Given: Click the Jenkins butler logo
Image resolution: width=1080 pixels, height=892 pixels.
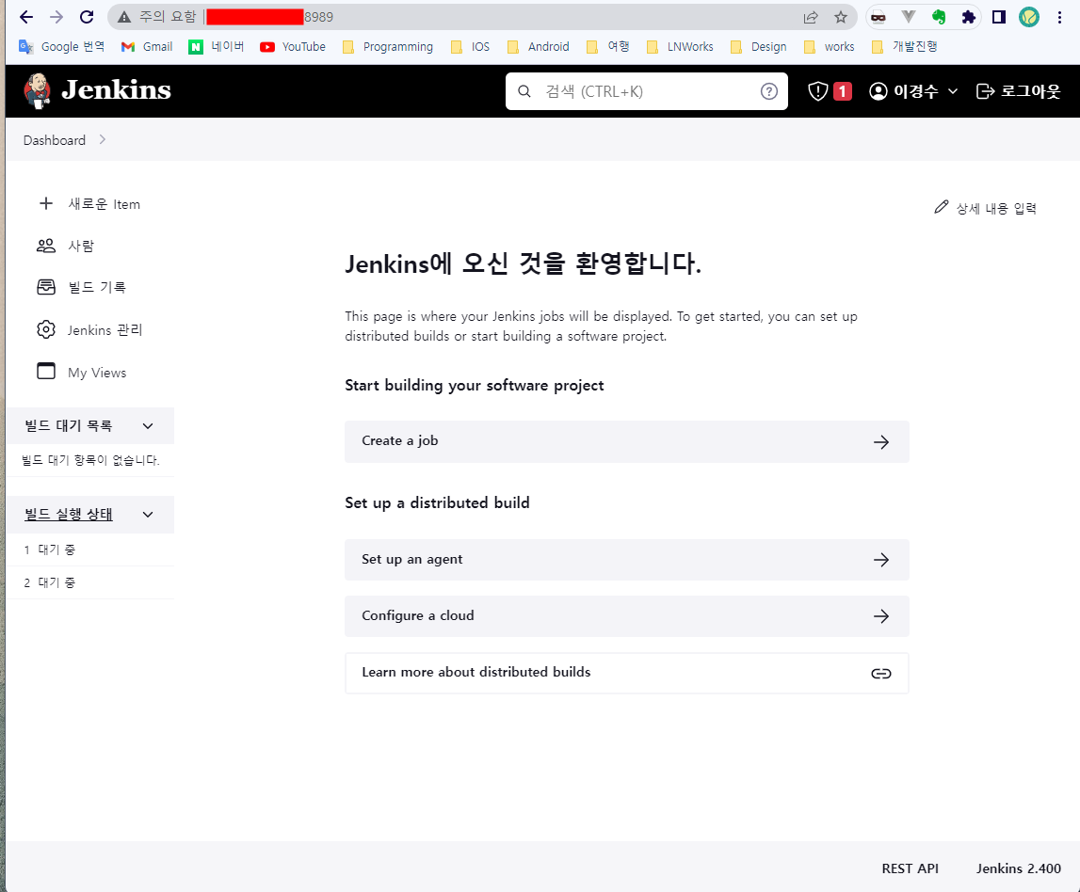Looking at the screenshot, I should pyautogui.click(x=38, y=91).
